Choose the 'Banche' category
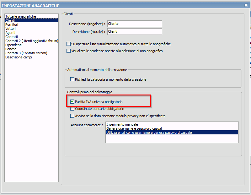 (11, 49)
